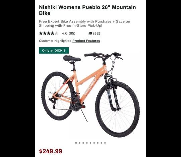
Task: Select the third carousel dot
Action: pyautogui.click(x=83, y=143)
